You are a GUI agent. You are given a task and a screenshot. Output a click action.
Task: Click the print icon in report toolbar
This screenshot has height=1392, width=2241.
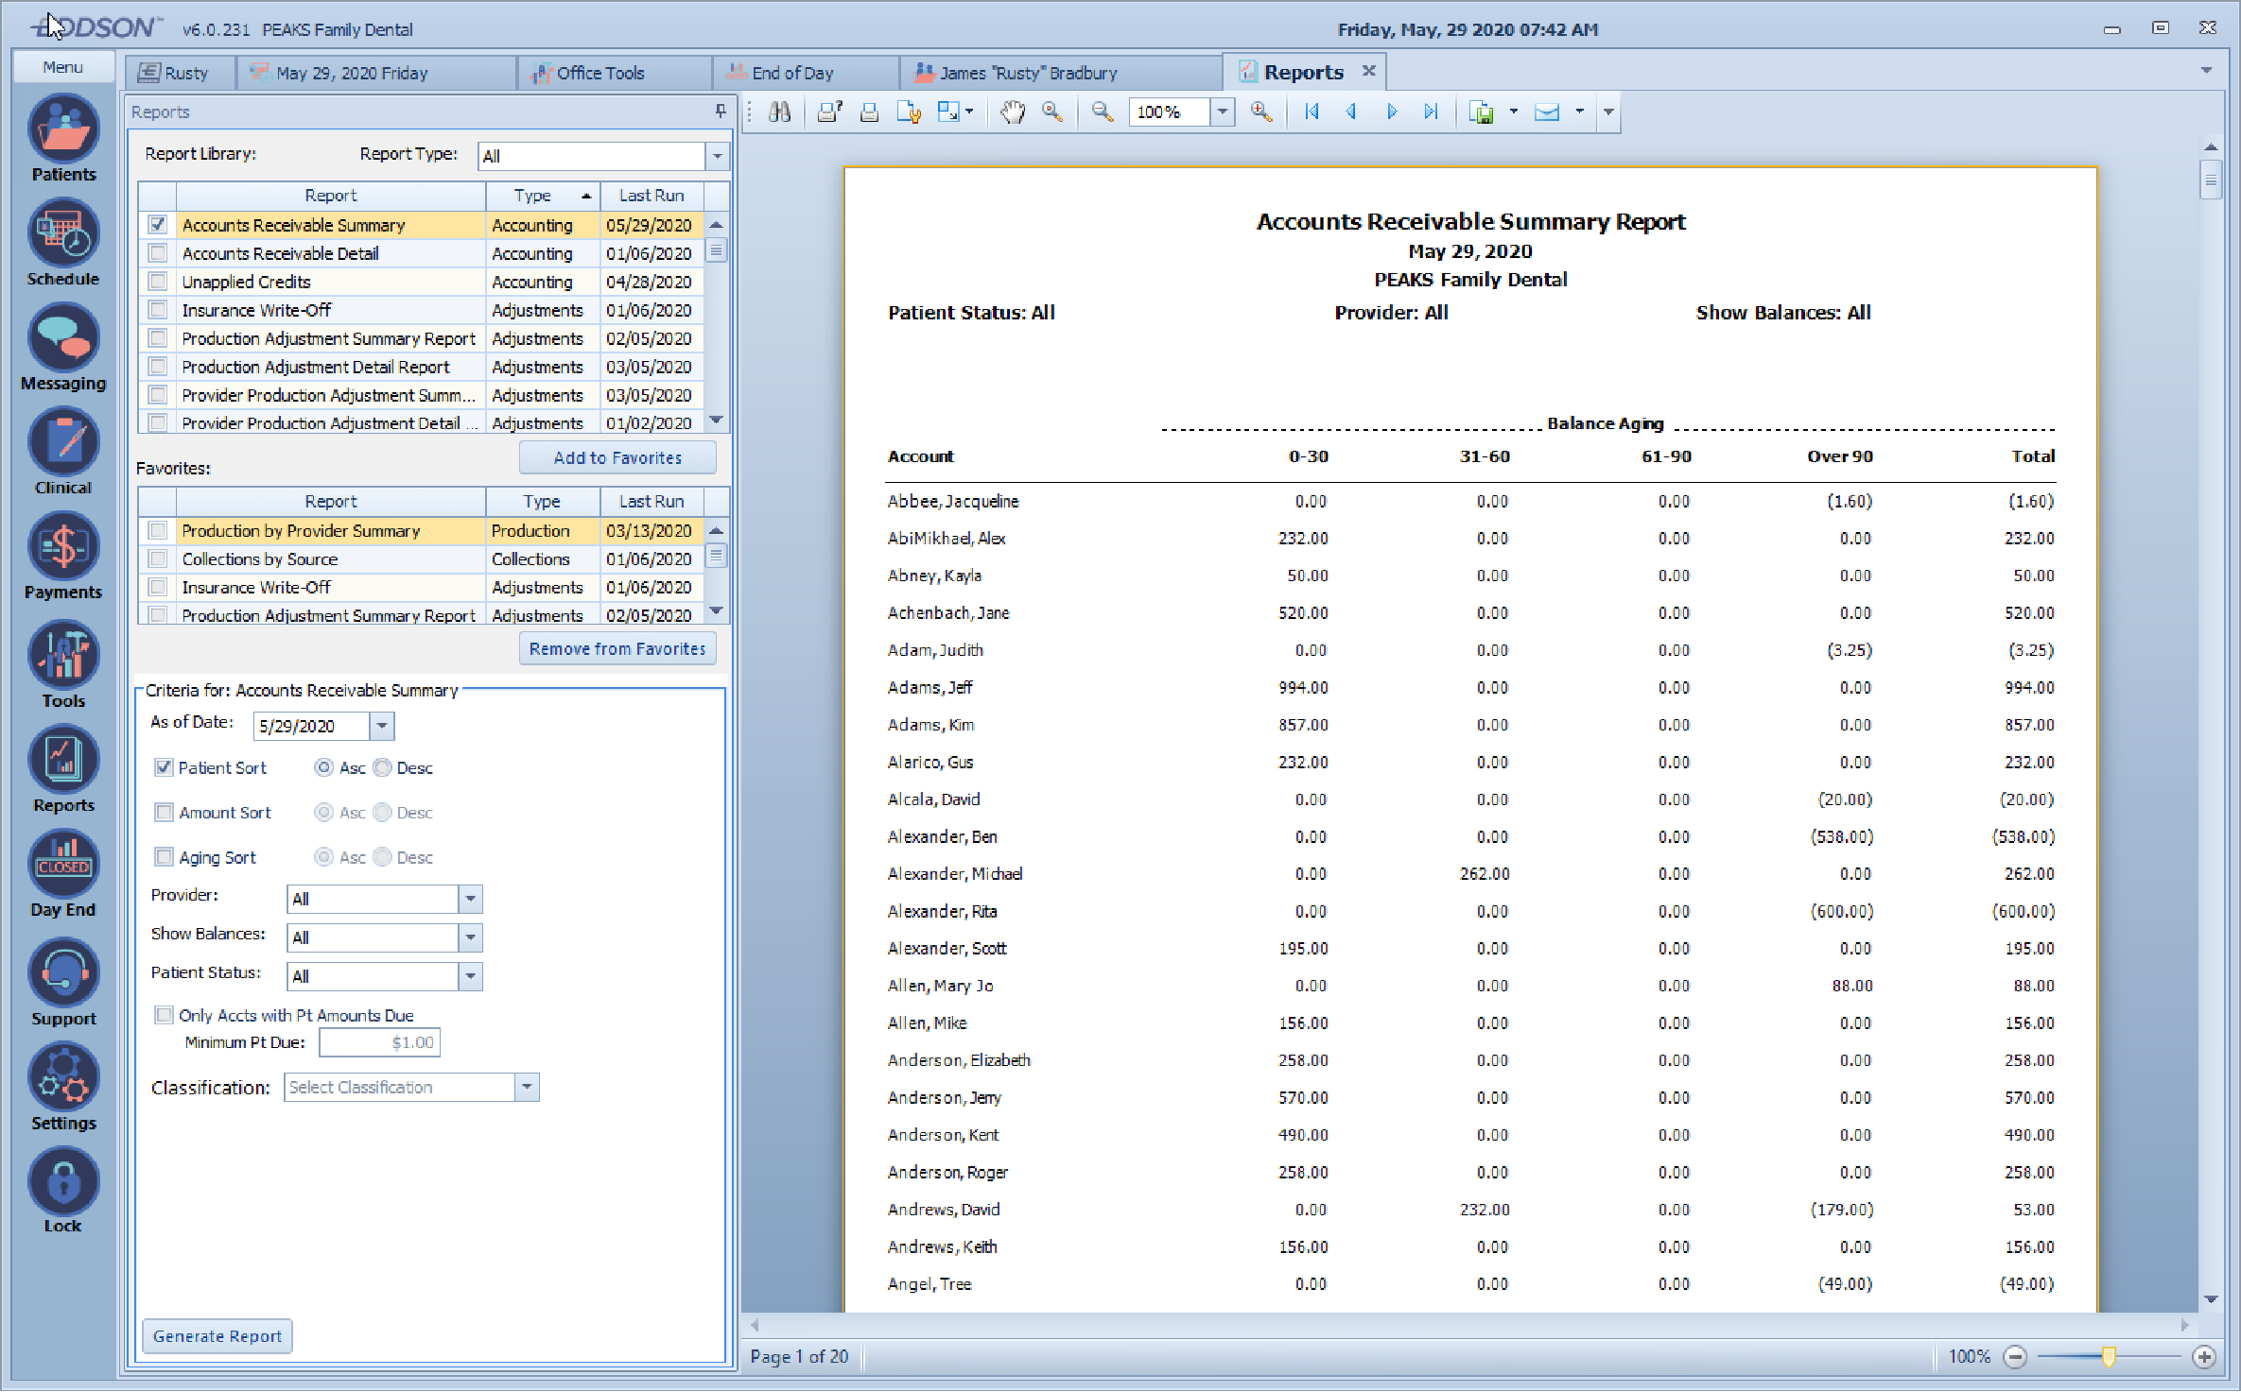[869, 112]
